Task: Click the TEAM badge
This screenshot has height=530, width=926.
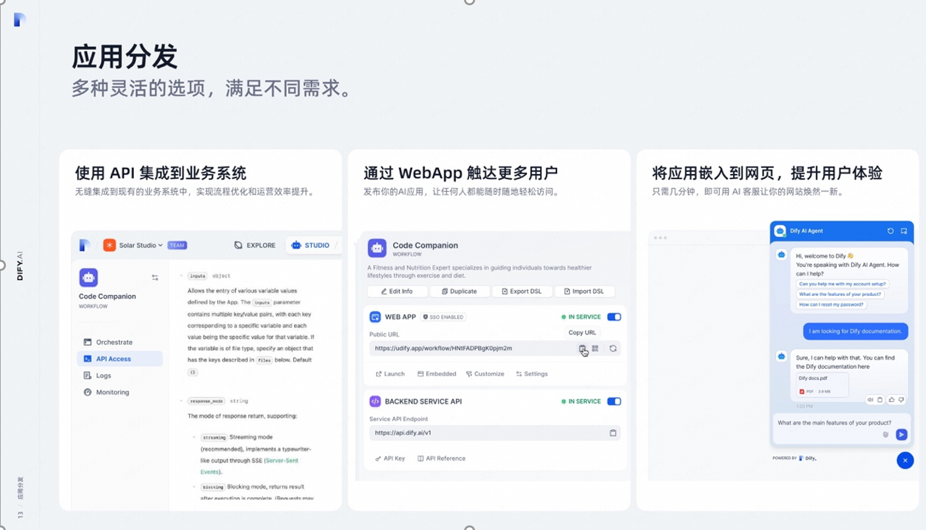Action: (177, 245)
